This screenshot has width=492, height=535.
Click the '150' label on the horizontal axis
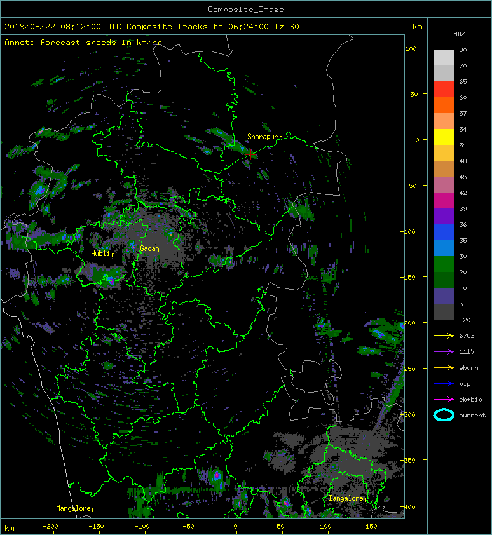(x=371, y=527)
